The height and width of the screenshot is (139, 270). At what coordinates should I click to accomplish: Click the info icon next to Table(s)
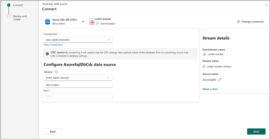pos(57,72)
